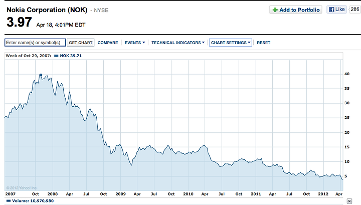Click the Facebook Like button

point(336,10)
